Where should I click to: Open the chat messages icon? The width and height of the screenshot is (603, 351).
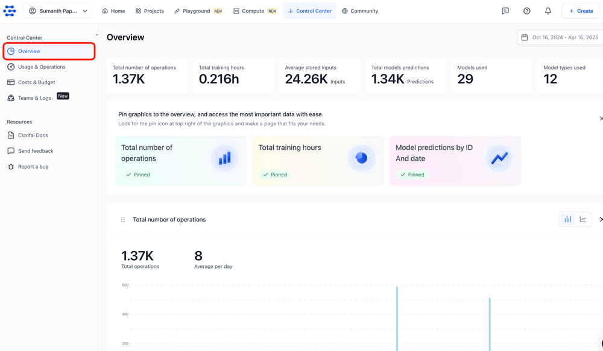505,11
